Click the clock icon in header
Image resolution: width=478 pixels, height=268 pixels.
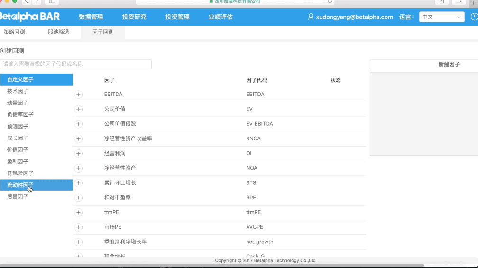pos(474,17)
